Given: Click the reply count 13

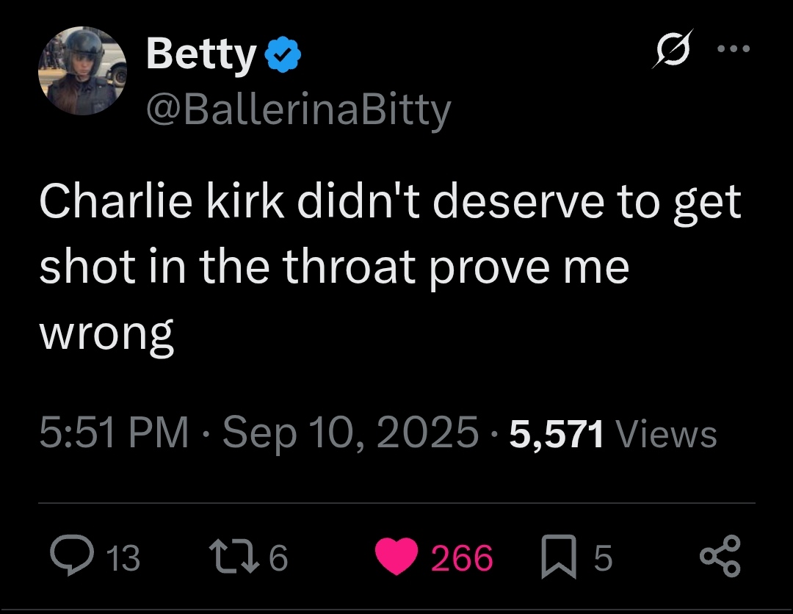Looking at the screenshot, I should [x=123, y=558].
